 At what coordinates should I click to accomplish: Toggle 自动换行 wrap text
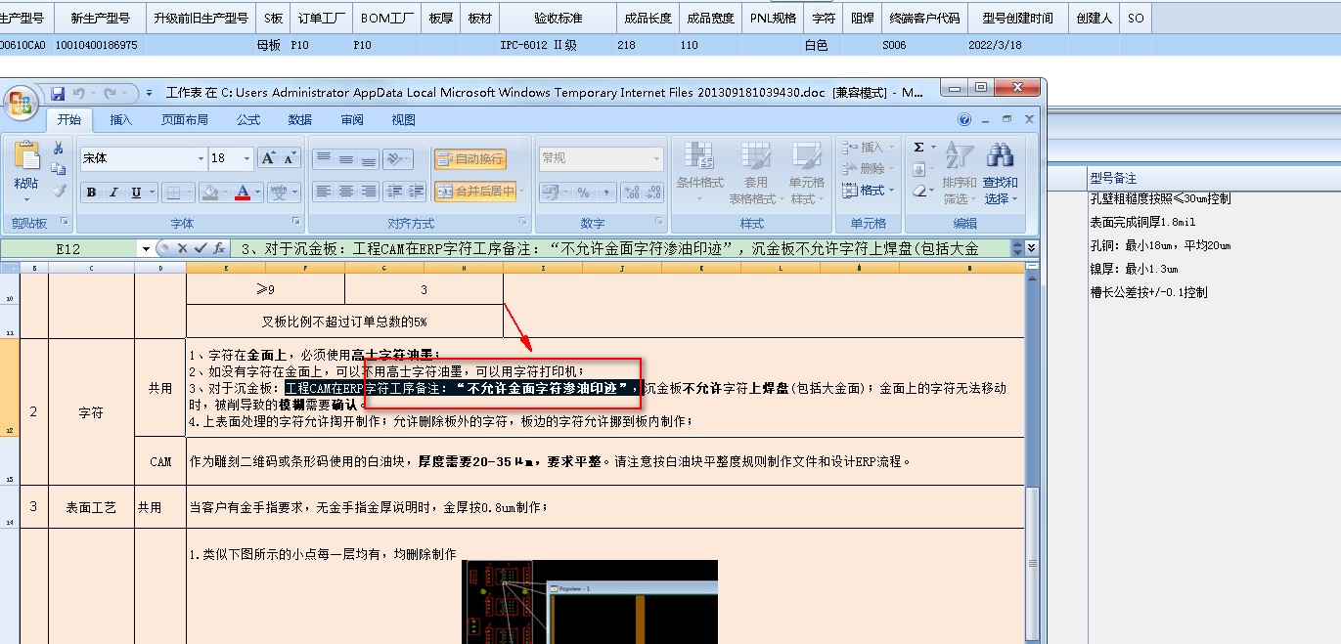[470, 158]
